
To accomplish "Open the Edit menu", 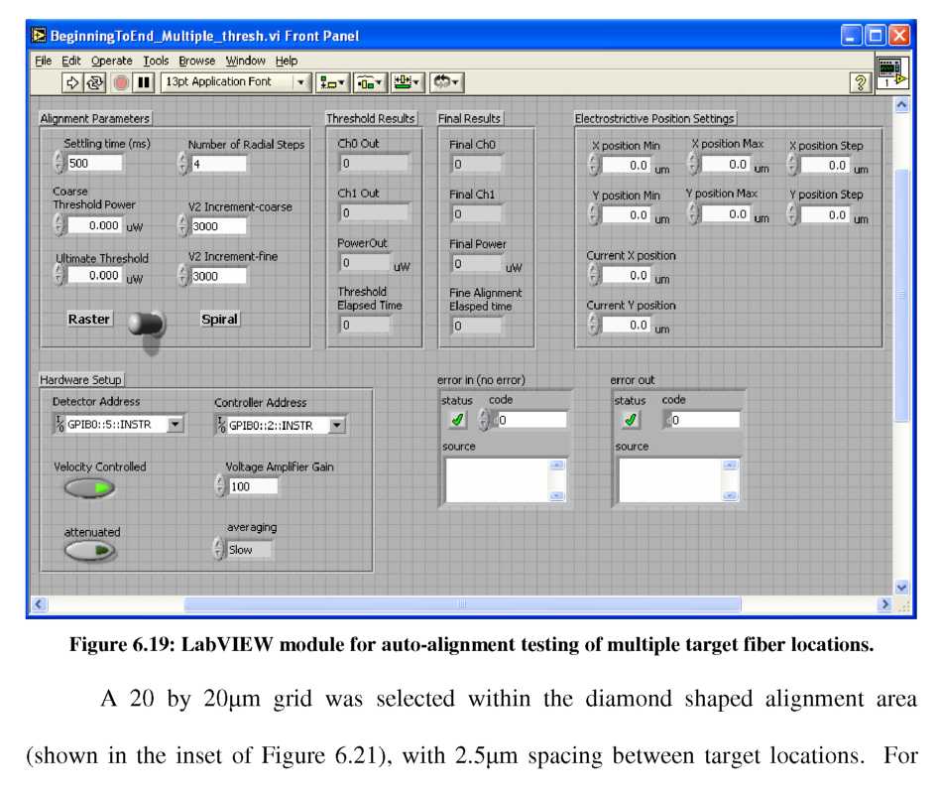I will (x=71, y=61).
